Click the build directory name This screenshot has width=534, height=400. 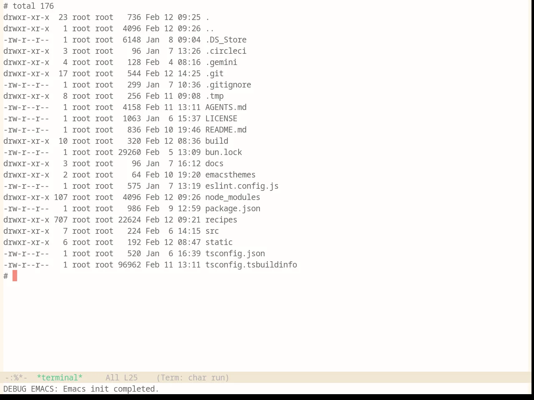[217, 141]
